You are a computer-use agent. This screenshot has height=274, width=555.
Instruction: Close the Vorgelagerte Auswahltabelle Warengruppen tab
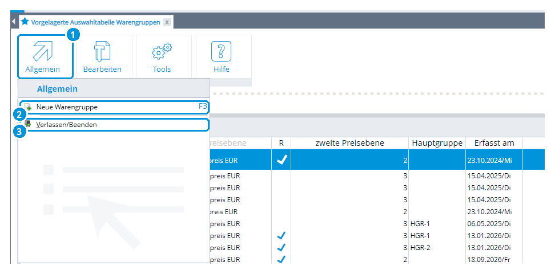[x=167, y=22]
